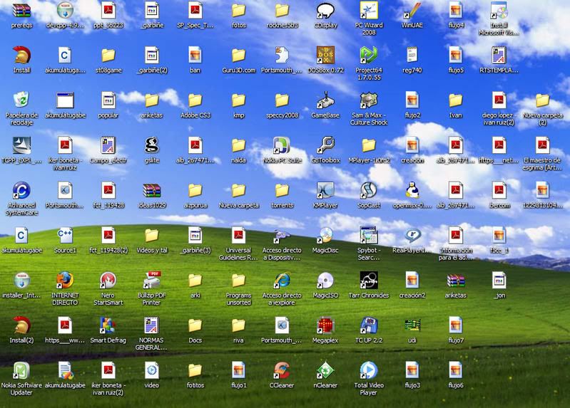Open Project64 1.7.0.55 emulator icon
The height and width of the screenshot is (408, 570).
coord(369,55)
